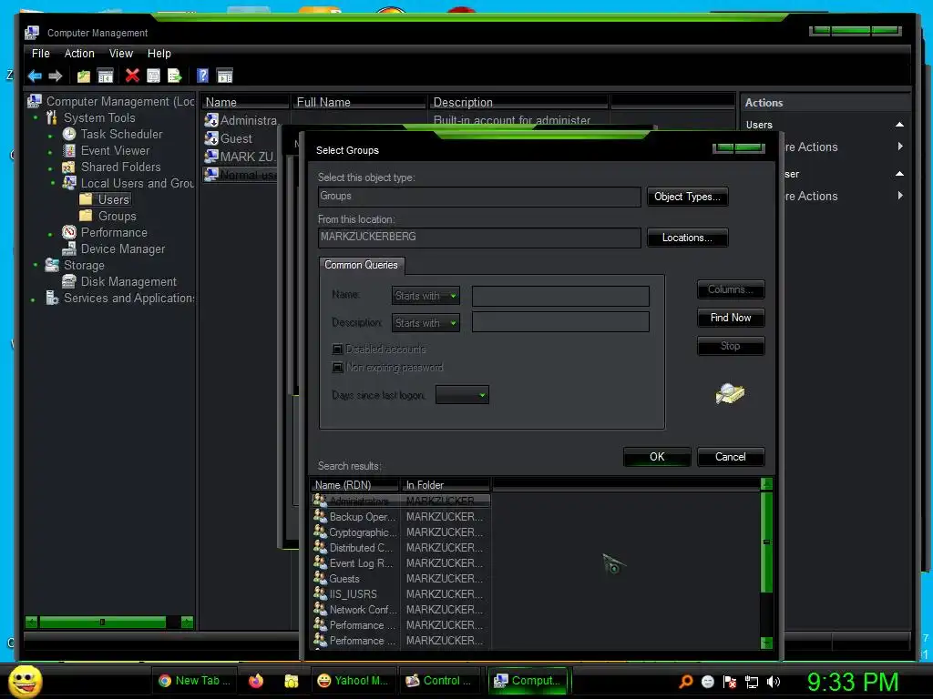Click the Task Scheduler clock icon
933x699 pixels.
click(69, 135)
